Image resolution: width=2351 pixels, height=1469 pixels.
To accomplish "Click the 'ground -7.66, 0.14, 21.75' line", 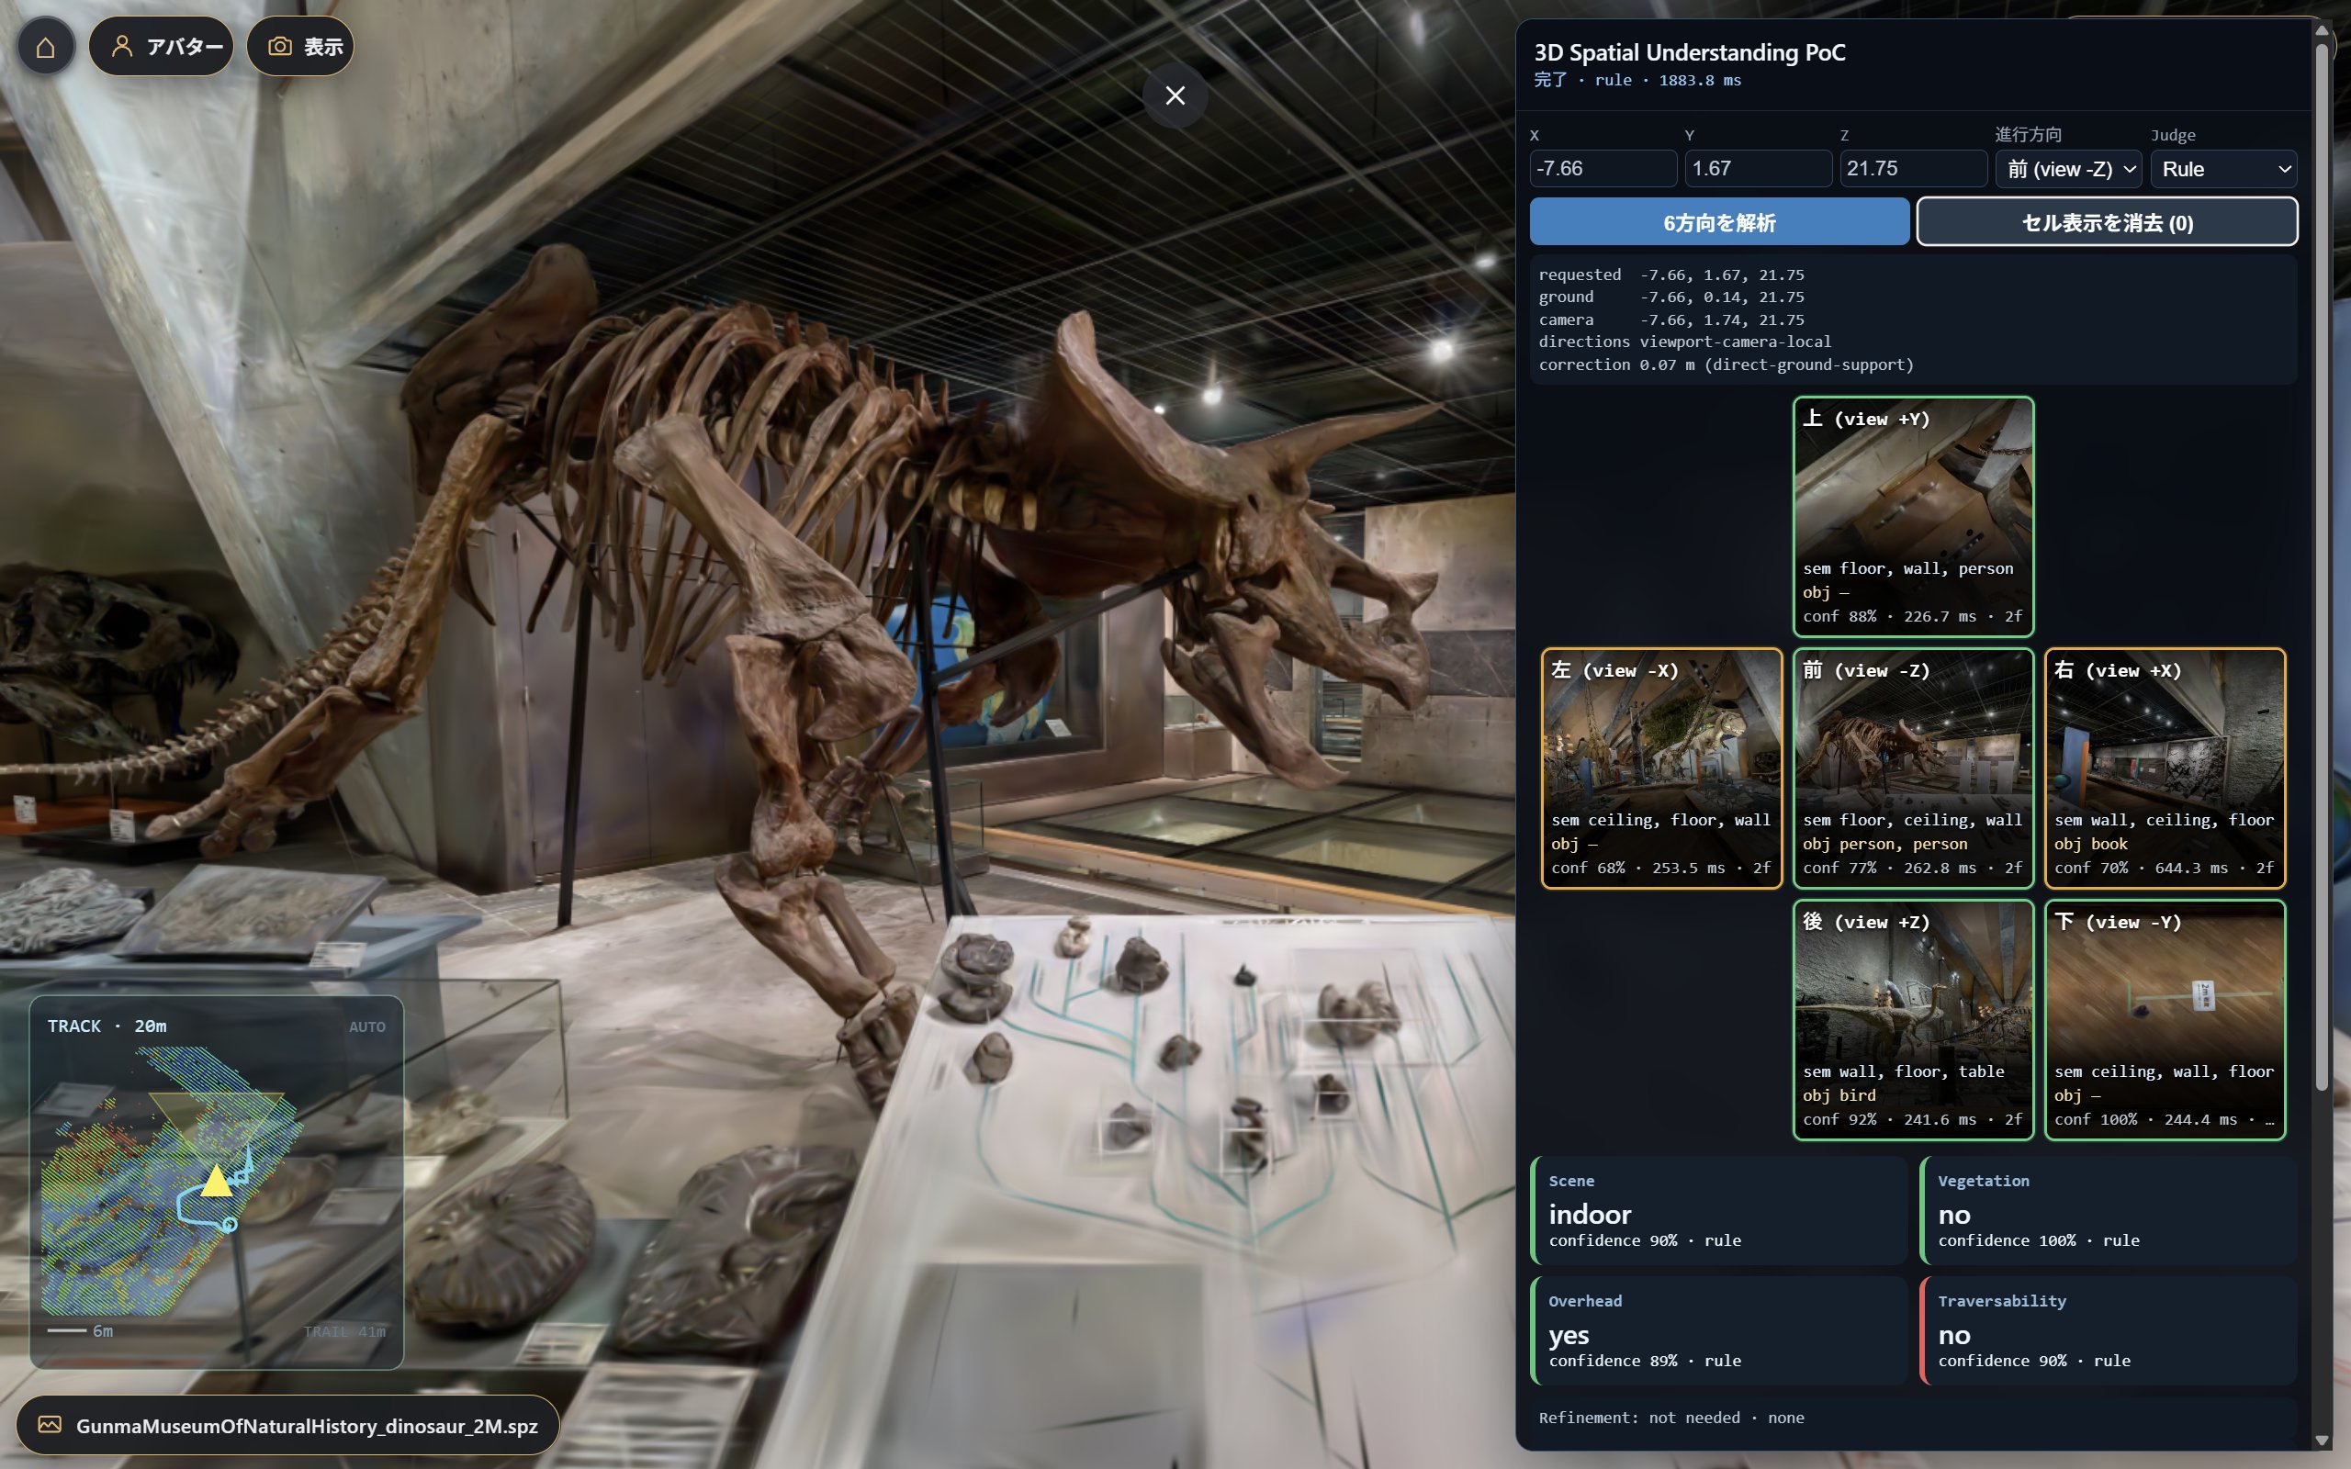I will [x=1671, y=297].
